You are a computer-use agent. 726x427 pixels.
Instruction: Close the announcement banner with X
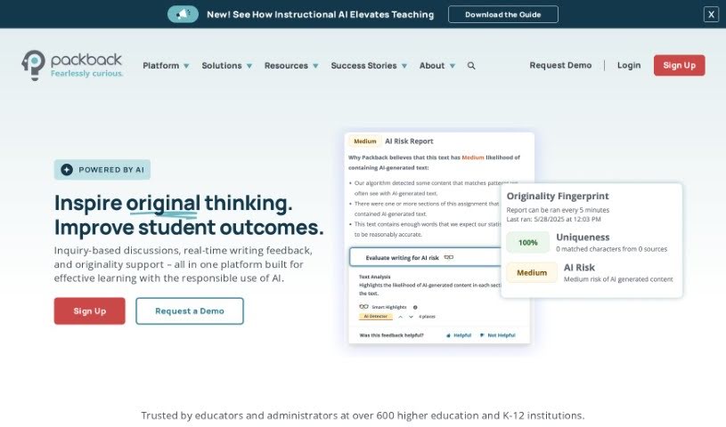pyautogui.click(x=711, y=14)
